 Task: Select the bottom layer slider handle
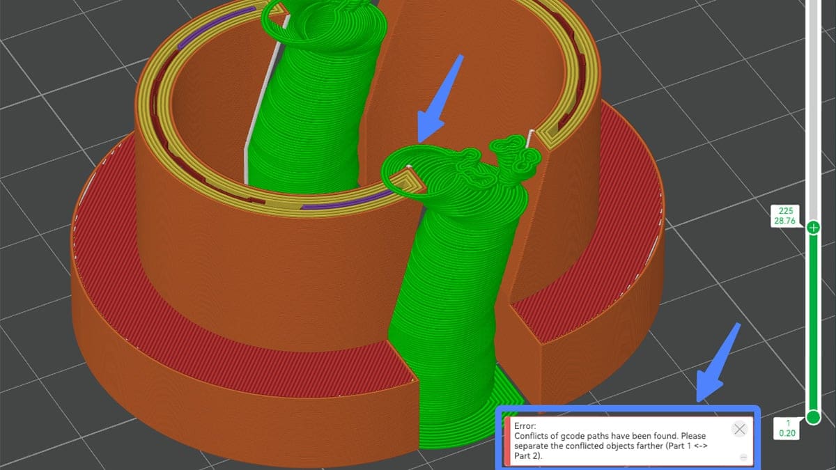pyautogui.click(x=812, y=417)
